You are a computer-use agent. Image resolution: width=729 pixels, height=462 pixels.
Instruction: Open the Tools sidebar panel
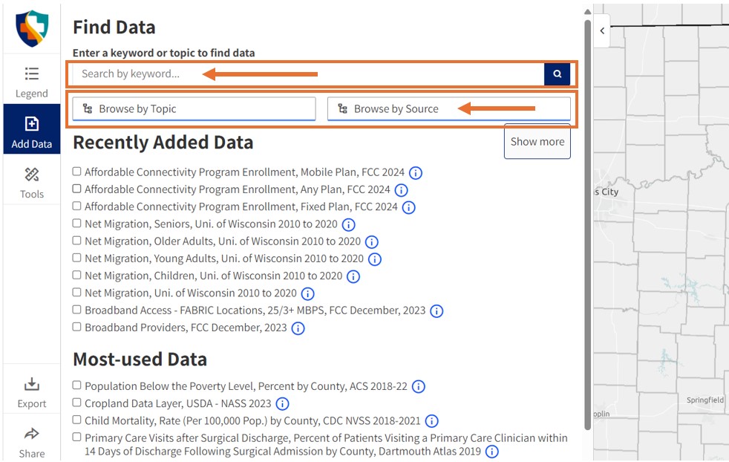pos(31,182)
